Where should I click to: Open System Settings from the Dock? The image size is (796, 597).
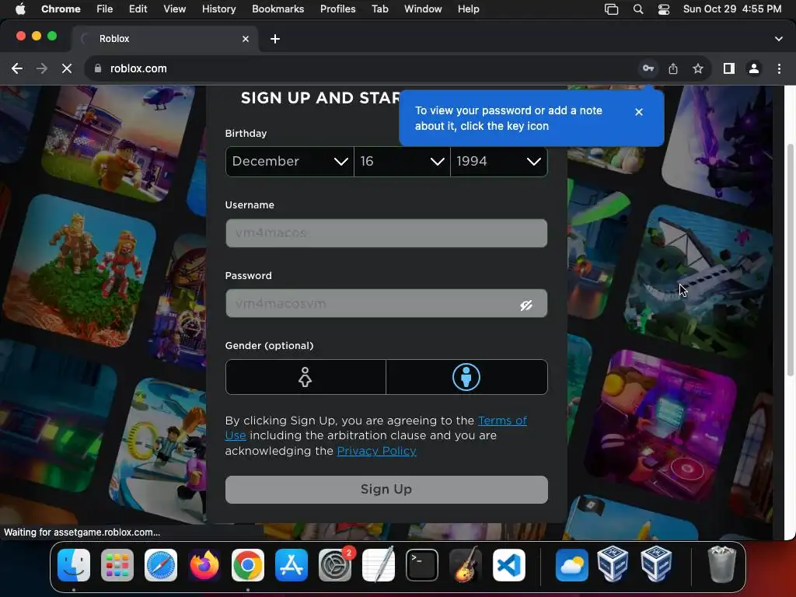(335, 565)
